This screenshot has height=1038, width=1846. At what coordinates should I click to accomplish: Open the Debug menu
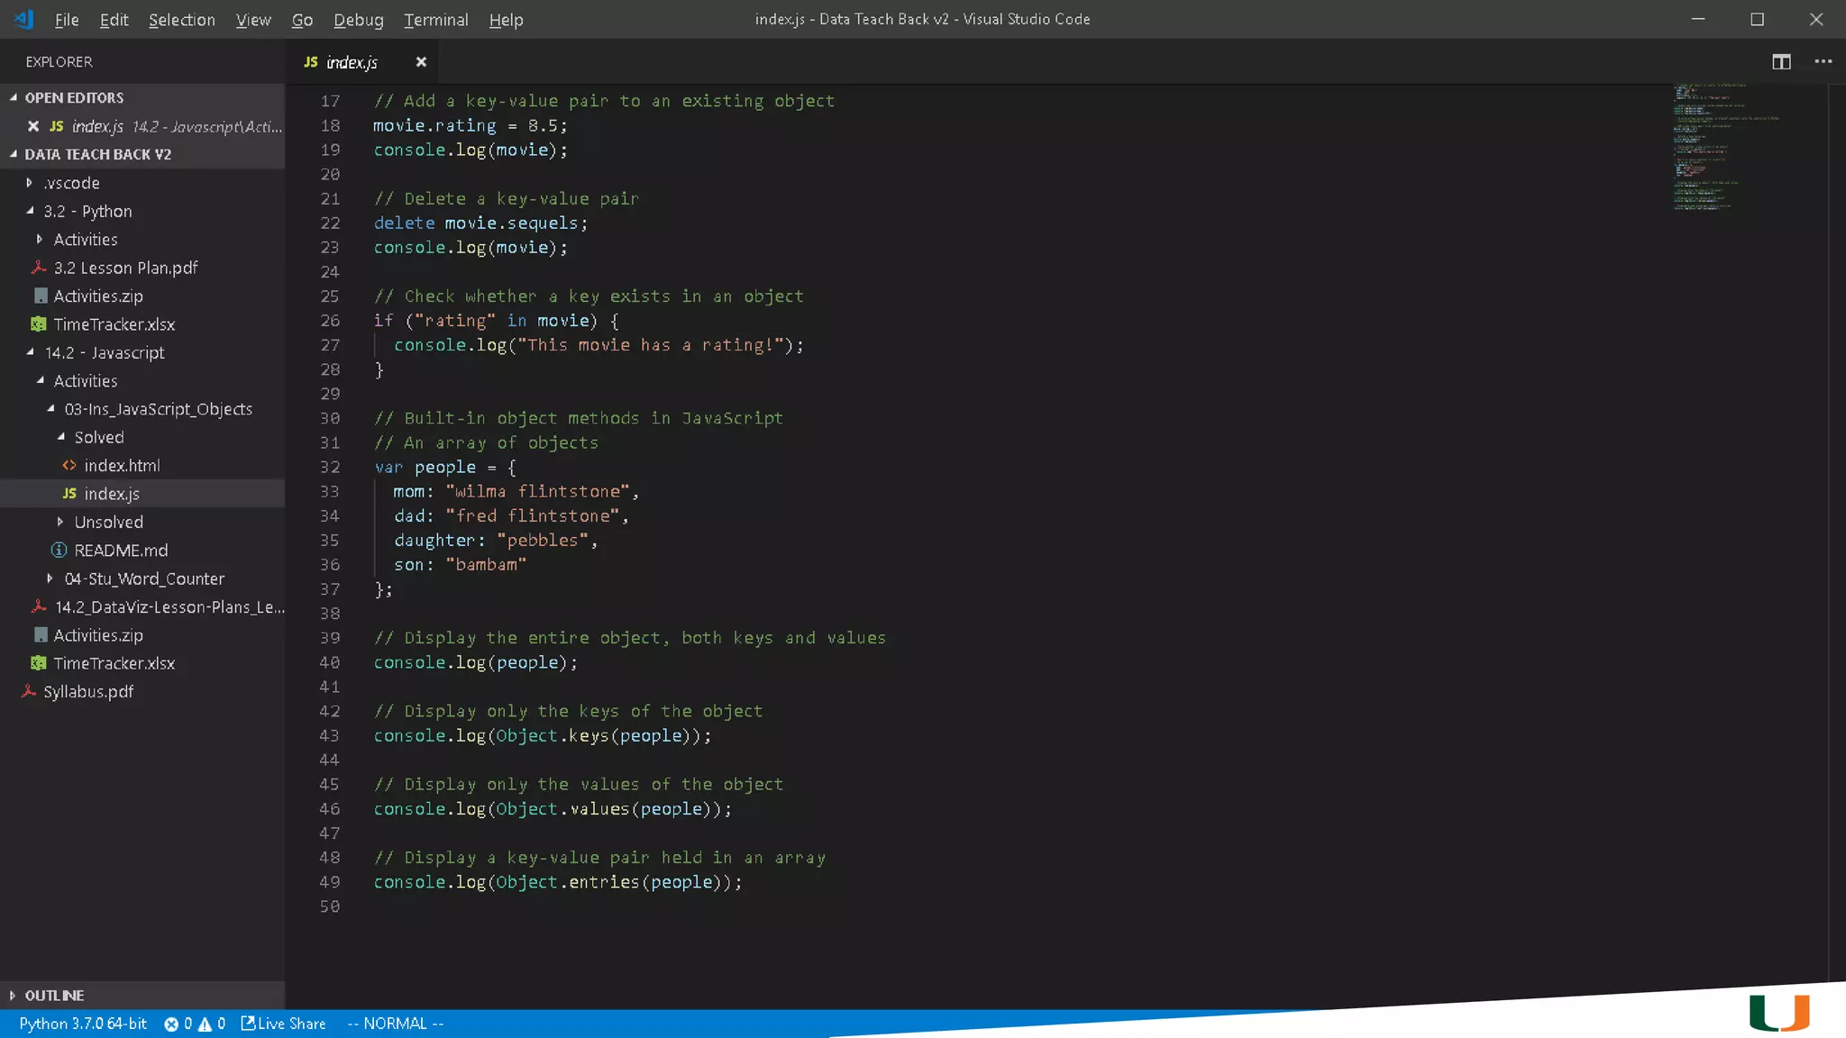pyautogui.click(x=358, y=20)
